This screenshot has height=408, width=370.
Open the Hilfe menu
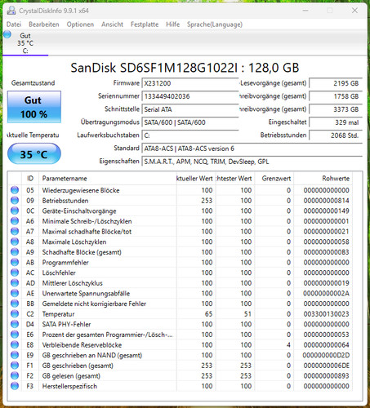[173, 24]
